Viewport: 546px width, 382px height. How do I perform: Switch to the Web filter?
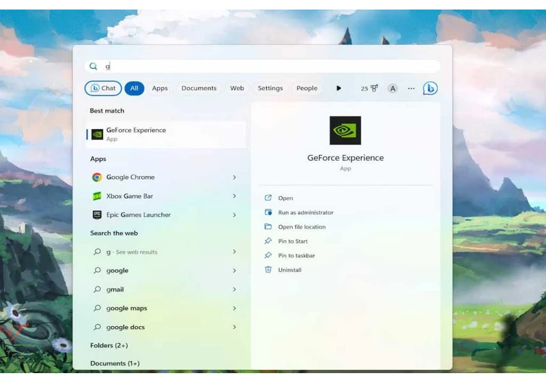(x=237, y=89)
